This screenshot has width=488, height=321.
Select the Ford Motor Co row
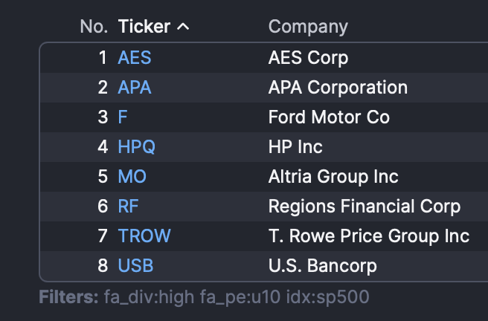point(329,117)
